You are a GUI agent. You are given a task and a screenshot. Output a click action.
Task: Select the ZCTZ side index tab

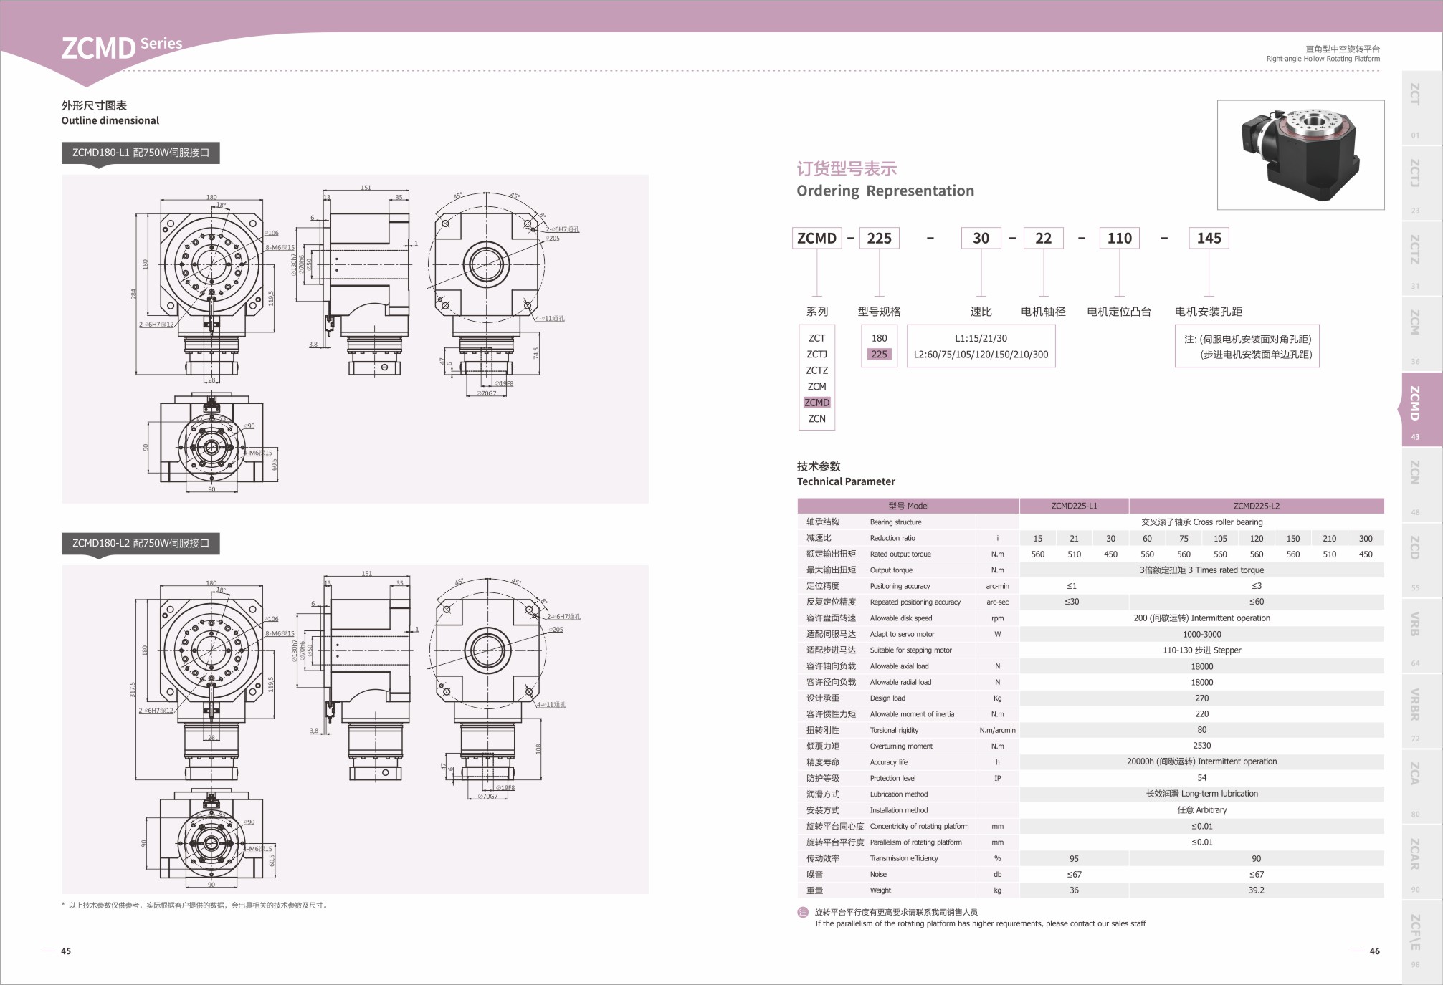(x=1421, y=259)
